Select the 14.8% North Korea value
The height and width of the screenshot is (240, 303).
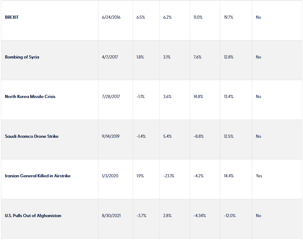click(198, 97)
